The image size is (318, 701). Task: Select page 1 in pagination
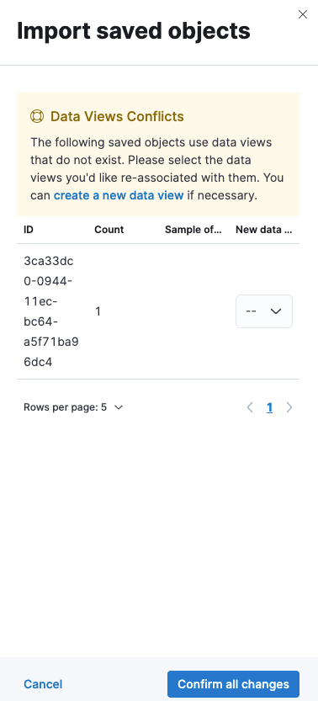tap(270, 407)
